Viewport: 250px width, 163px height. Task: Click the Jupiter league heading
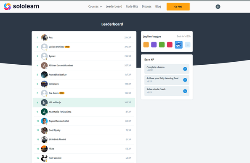152,37
